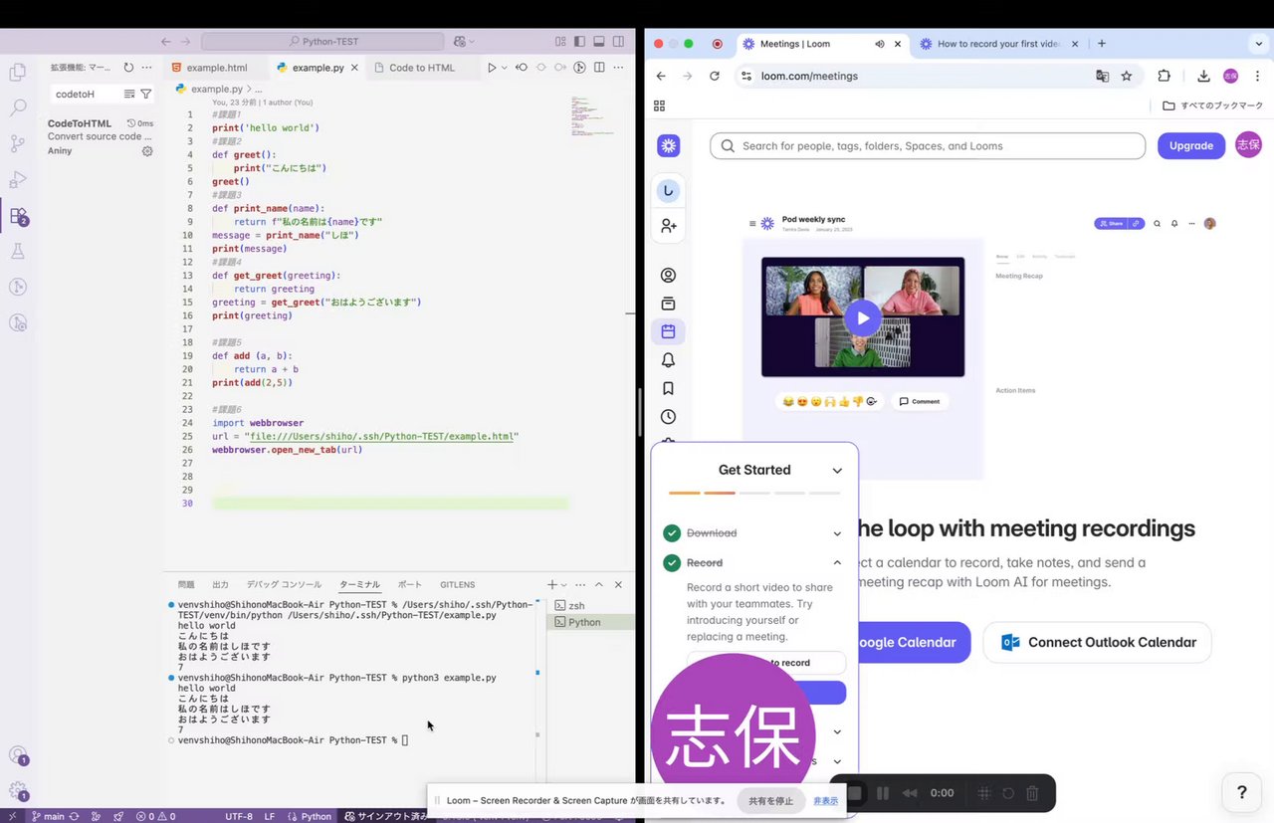
Task: Open the VS Code Manage gear at bottom left
Action: tap(17, 790)
